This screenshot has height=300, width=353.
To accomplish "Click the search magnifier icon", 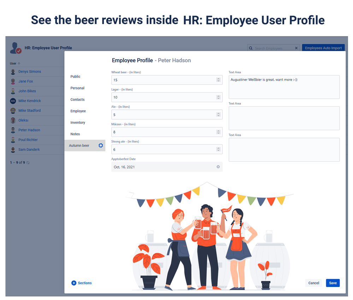I will coord(251,48).
